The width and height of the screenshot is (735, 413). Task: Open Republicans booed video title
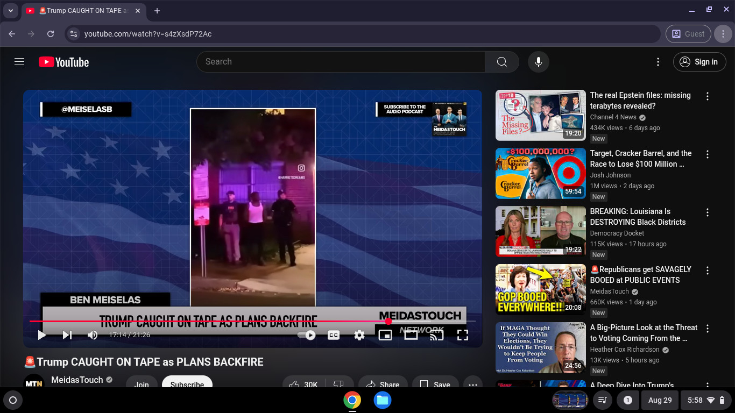point(641,275)
